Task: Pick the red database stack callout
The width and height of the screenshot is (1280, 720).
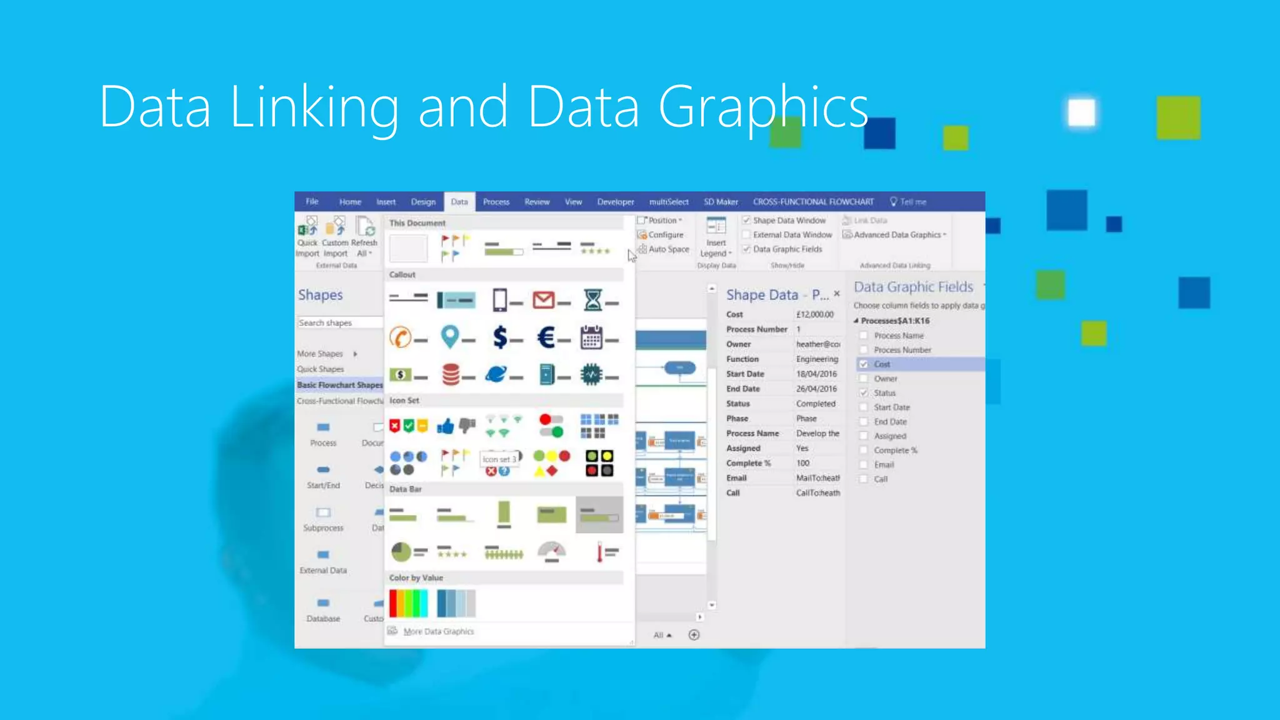Action: coord(457,375)
